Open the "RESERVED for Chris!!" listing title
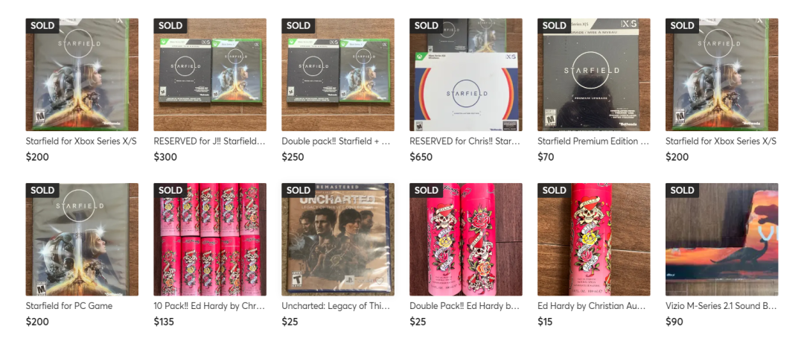The height and width of the screenshot is (341, 804). (465, 141)
